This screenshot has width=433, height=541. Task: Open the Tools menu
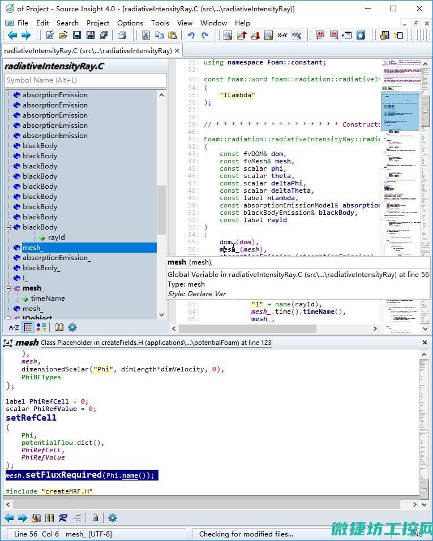[x=160, y=23]
